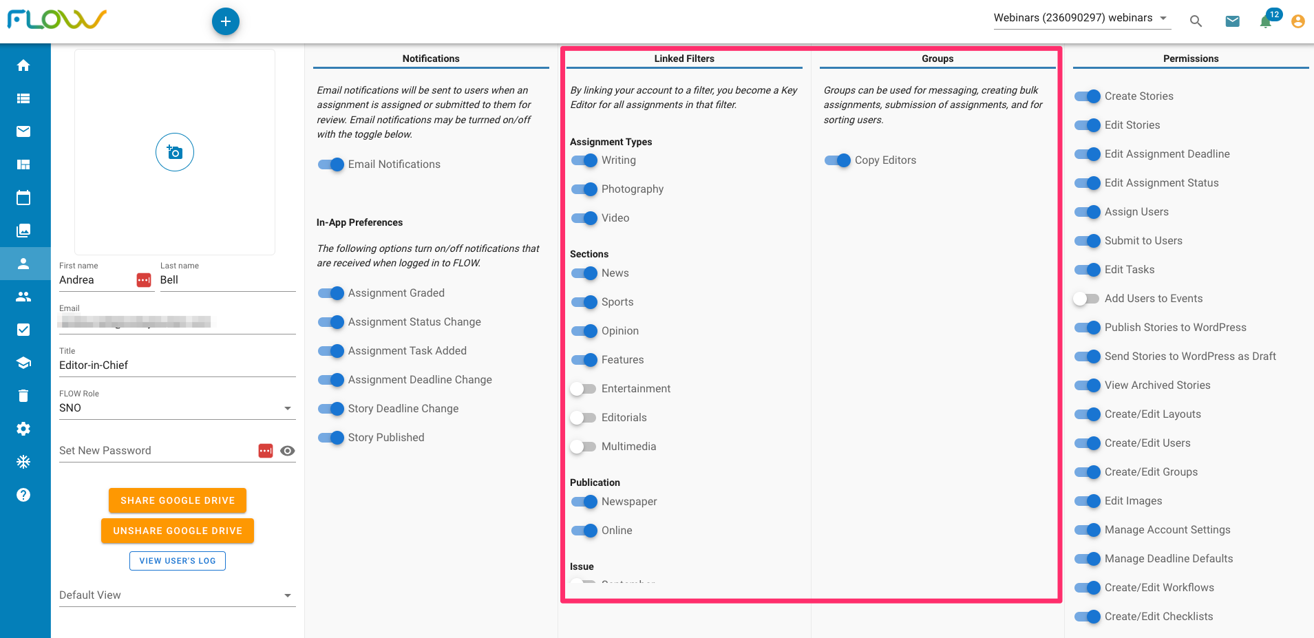Screen dimensions: 1314x638
Task: Click the SHARE GOOGLE DRIVE button
Action: pyautogui.click(x=178, y=500)
